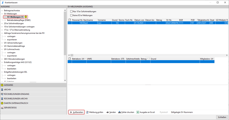Click the document icon in upper table header
The width and height of the screenshot is (229, 120).
70,20
